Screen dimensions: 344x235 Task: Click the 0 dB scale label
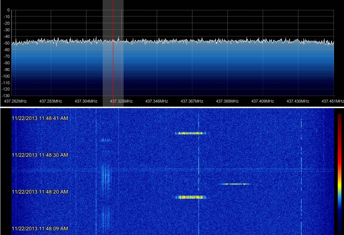8,10
